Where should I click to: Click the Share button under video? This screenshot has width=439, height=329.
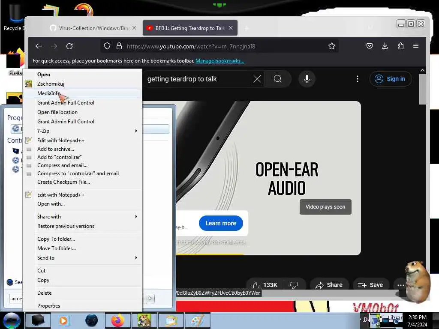[x=329, y=285]
